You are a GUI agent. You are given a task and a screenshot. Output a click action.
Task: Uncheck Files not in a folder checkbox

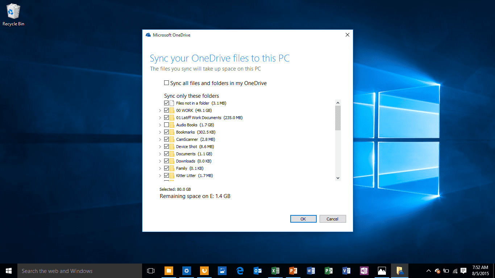pos(167,103)
